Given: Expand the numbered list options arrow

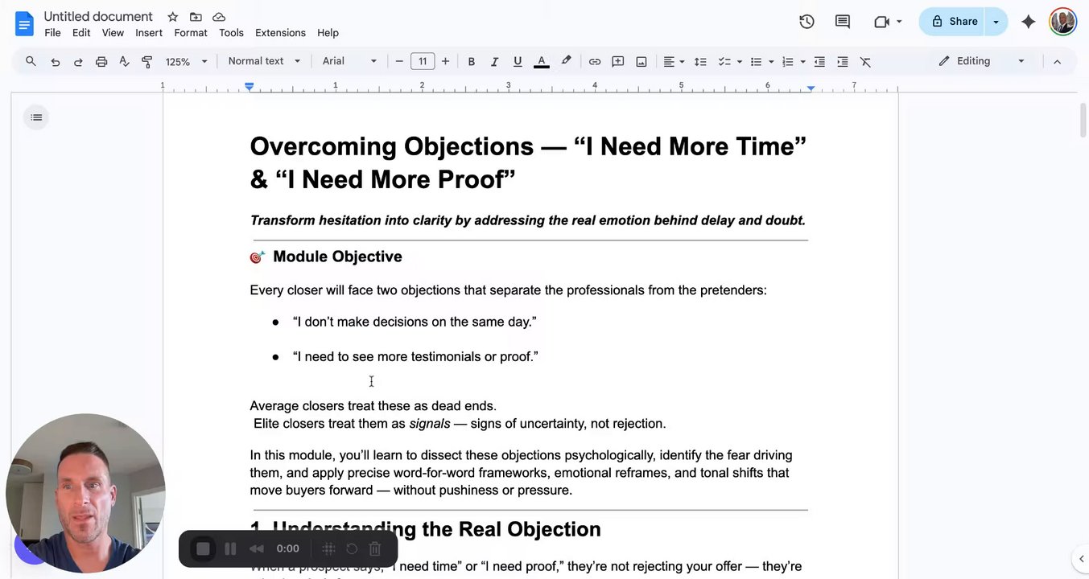Looking at the screenshot, I should coord(802,62).
